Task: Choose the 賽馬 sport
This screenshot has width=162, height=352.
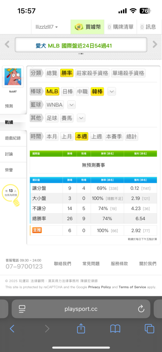Action: [x=67, y=118]
